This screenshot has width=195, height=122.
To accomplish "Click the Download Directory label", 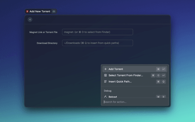I will tap(47, 43).
